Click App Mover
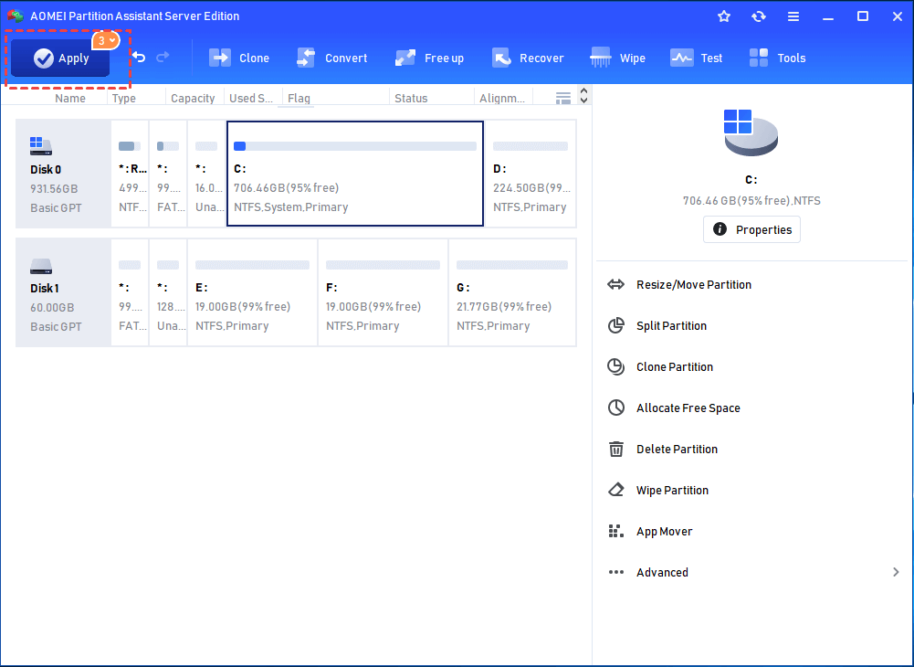 pyautogui.click(x=665, y=532)
